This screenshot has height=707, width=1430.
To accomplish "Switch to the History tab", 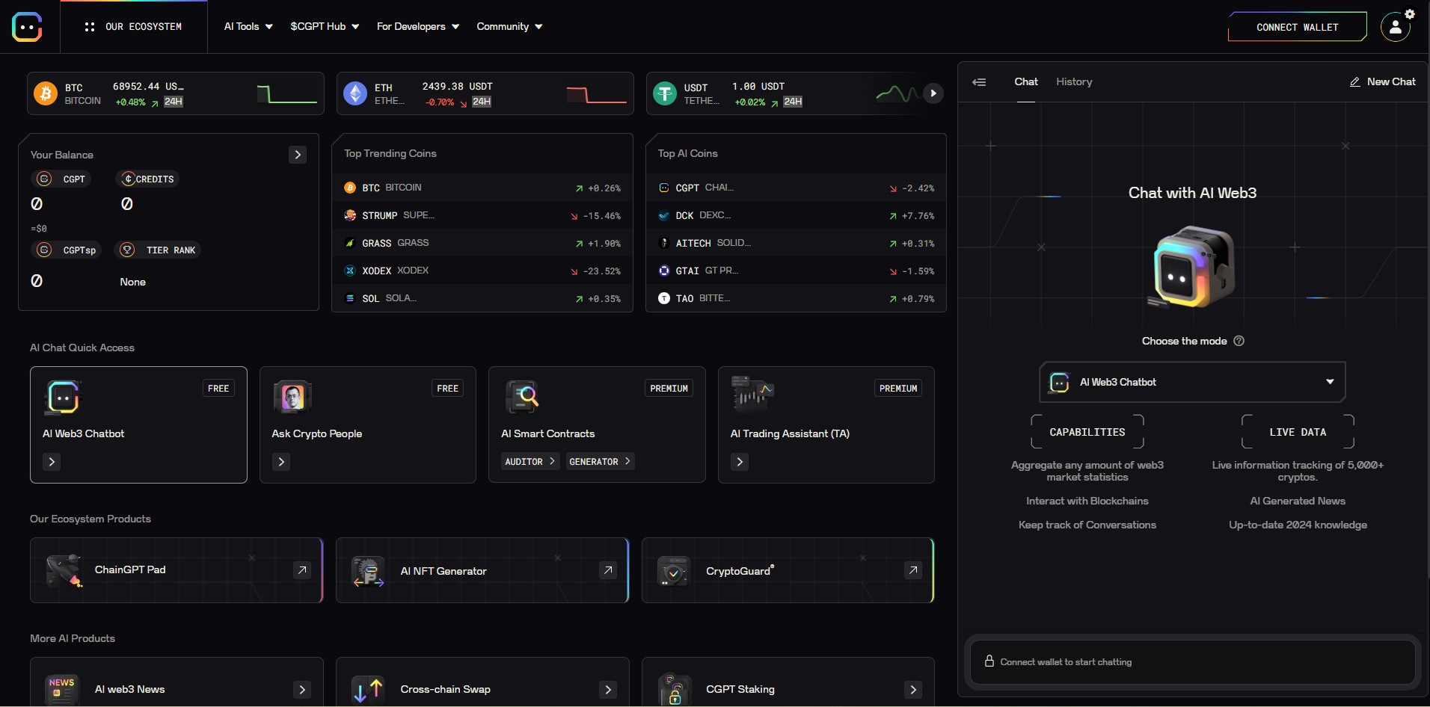I will pyautogui.click(x=1074, y=82).
